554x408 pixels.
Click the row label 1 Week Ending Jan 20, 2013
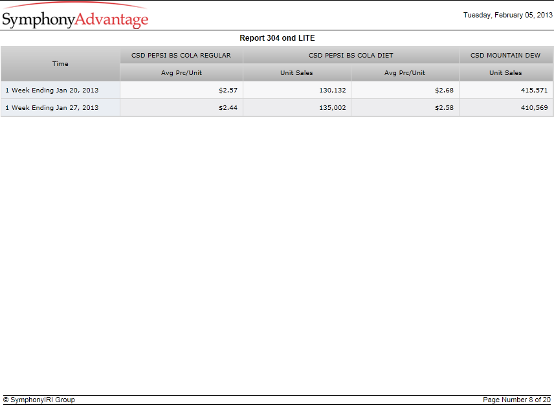(60, 90)
